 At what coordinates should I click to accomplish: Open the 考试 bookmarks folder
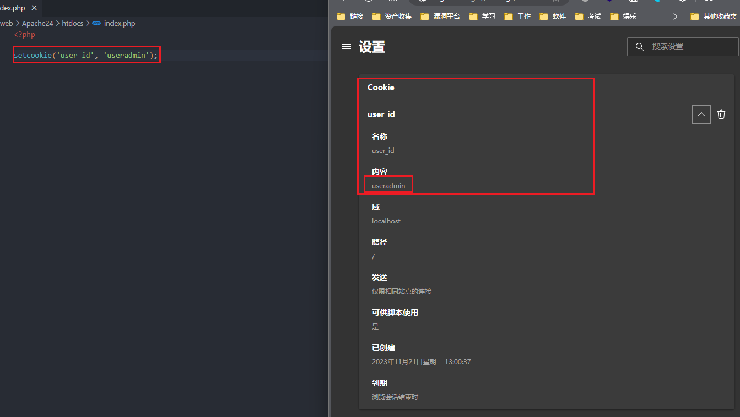click(588, 17)
